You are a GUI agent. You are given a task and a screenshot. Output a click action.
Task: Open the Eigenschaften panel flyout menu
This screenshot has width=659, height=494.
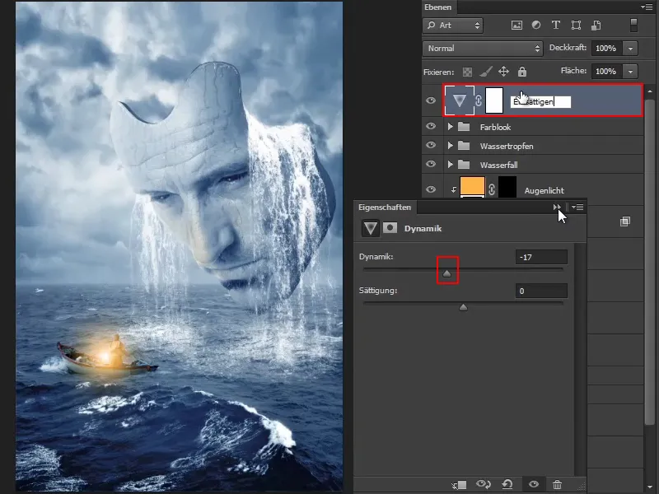coord(578,207)
